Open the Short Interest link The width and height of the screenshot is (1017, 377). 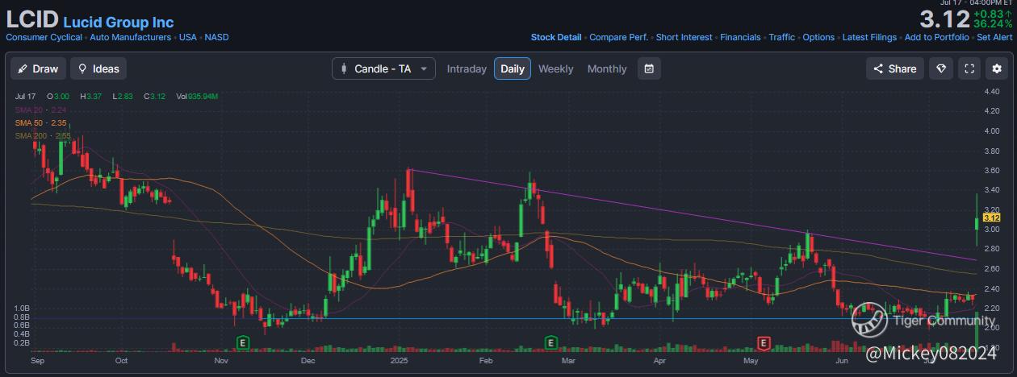point(684,37)
